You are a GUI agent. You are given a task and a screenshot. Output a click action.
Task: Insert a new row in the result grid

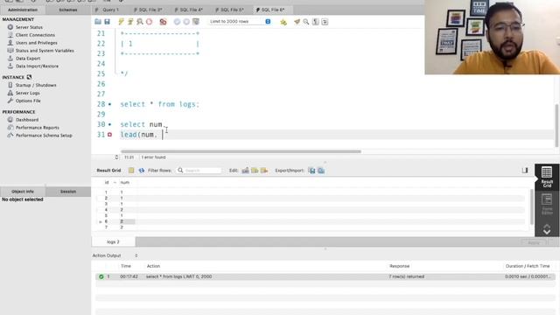pyautogui.click(x=255, y=171)
